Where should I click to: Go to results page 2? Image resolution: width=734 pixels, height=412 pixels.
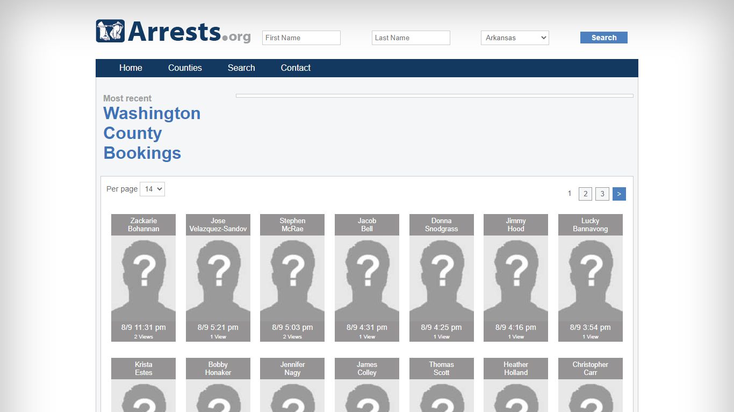[586, 194]
